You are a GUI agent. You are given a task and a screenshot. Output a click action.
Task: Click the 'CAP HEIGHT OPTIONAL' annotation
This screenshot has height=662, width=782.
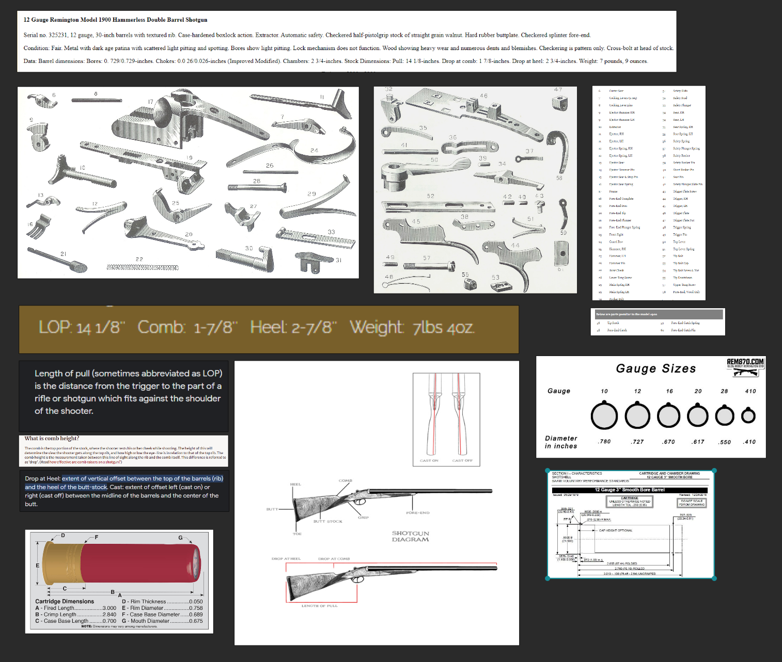[616, 530]
